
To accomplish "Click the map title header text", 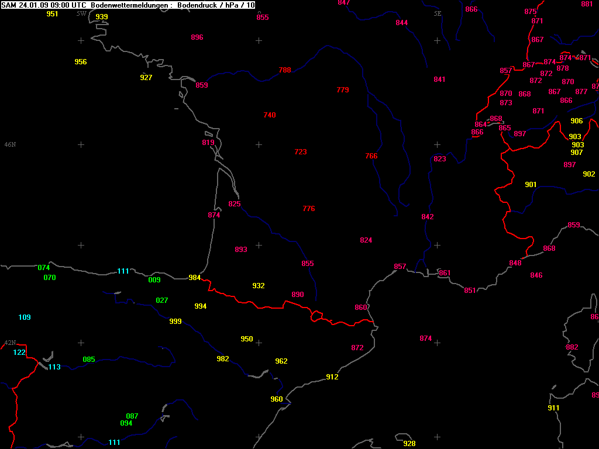I will 128,5.
